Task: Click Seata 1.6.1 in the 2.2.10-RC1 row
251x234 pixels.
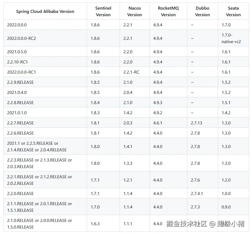Action: click(226, 62)
